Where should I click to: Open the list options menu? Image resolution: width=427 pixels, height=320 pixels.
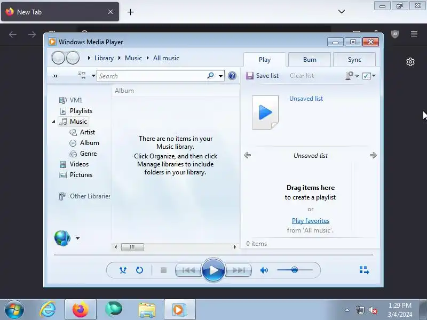point(369,76)
